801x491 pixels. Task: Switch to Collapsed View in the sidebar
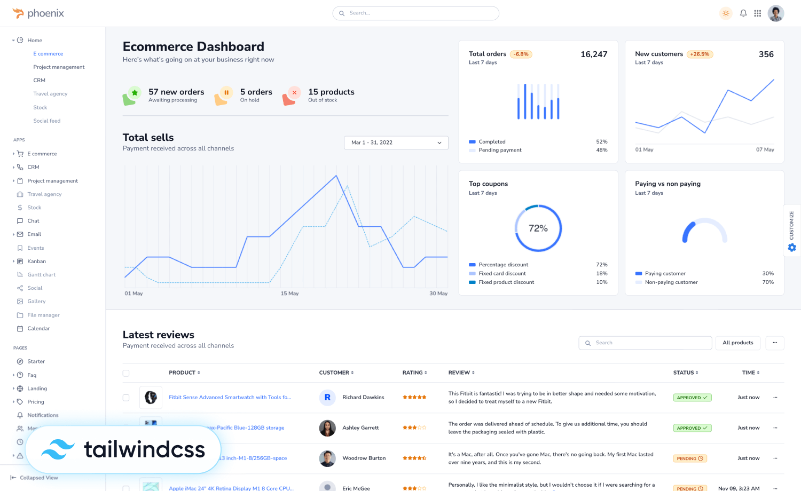34,478
